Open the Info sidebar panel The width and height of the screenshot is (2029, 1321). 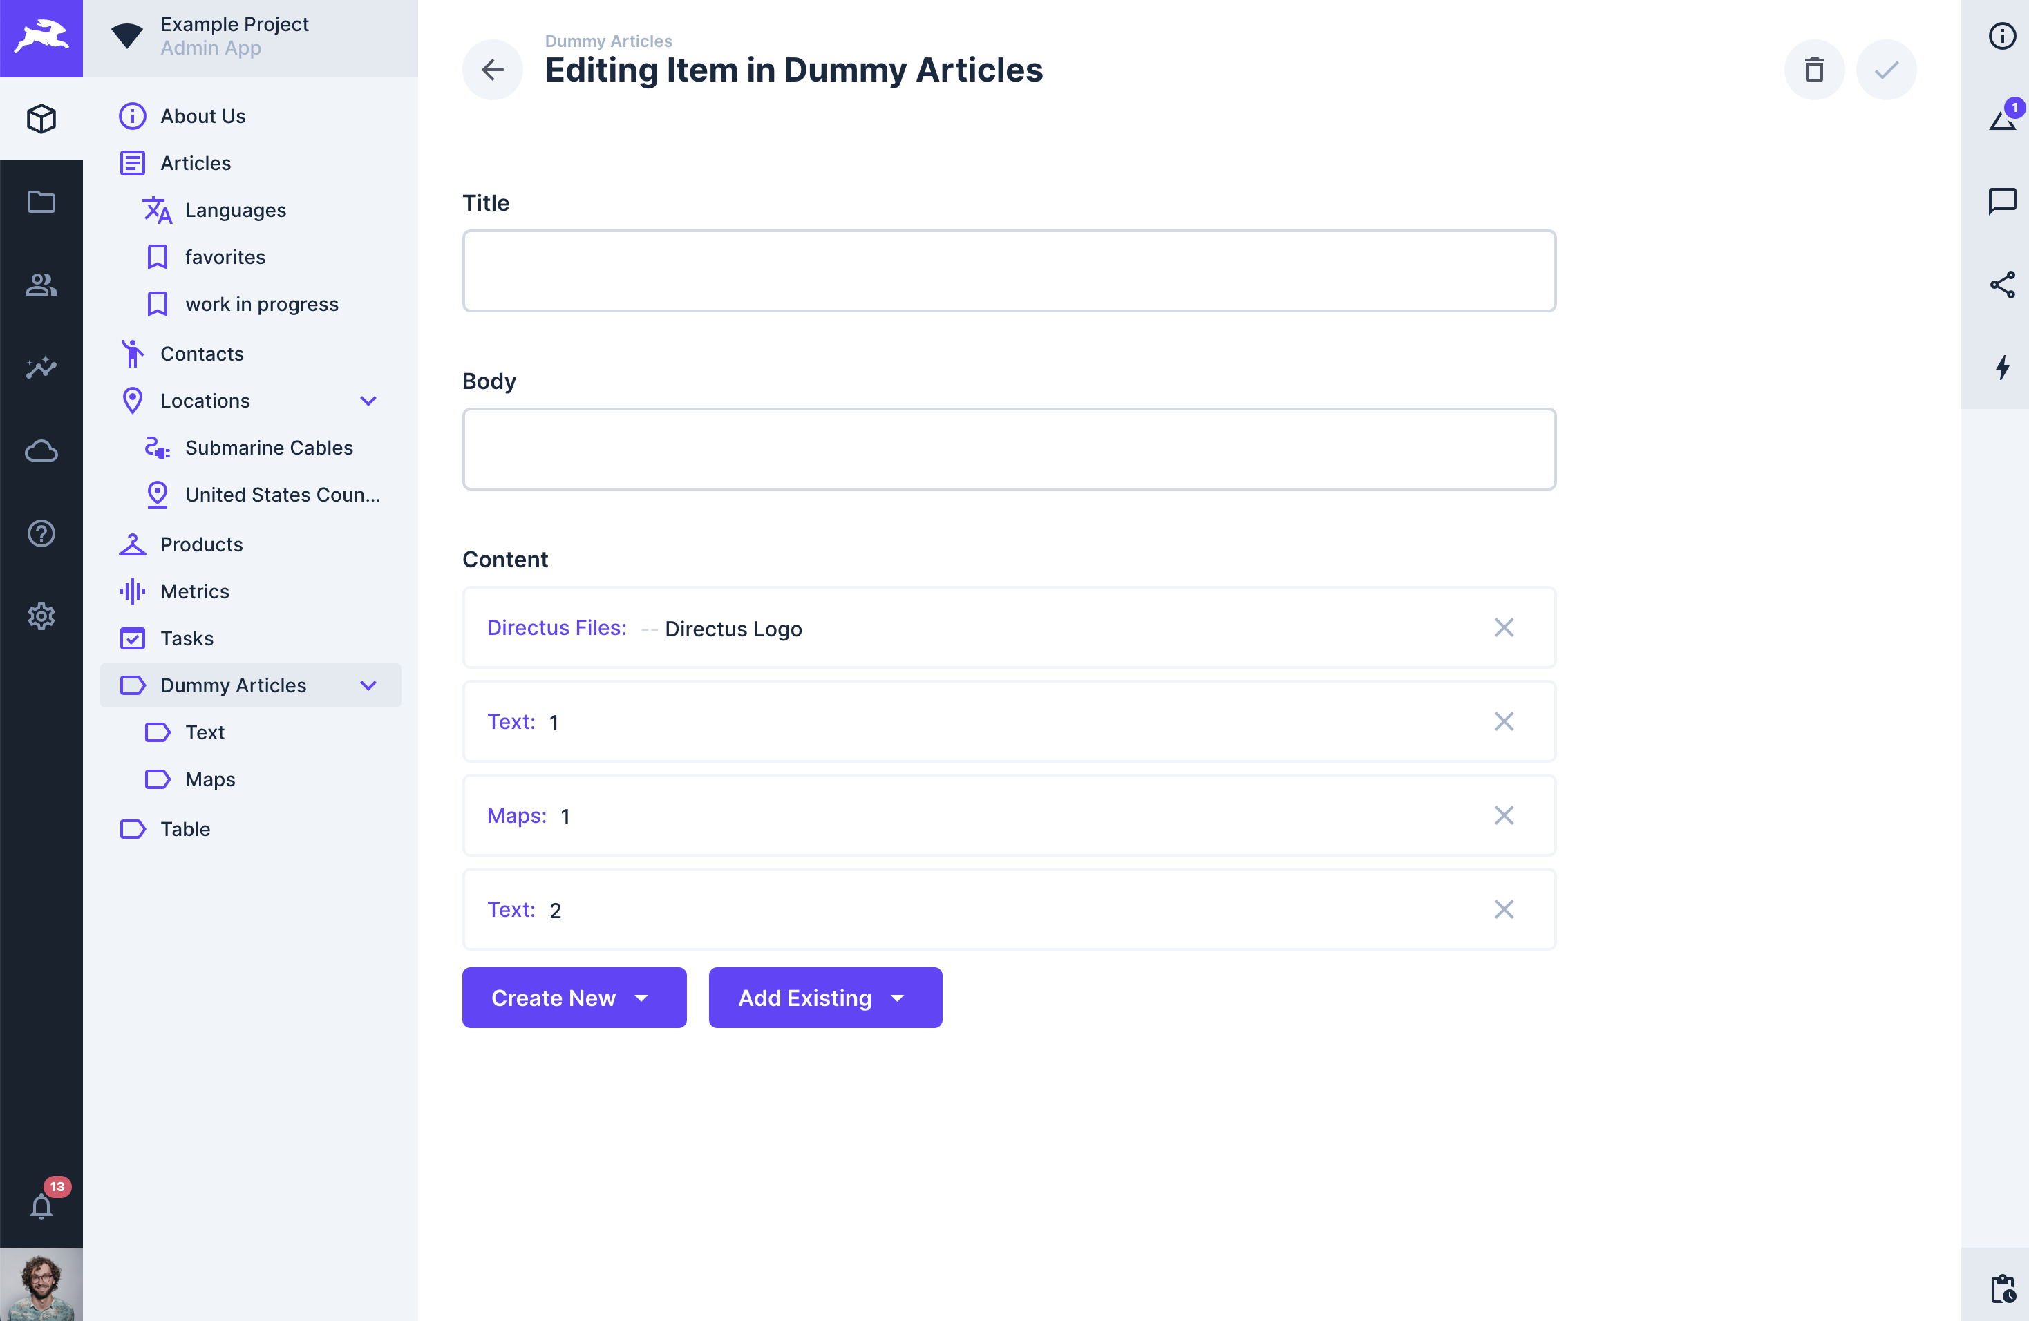(x=2003, y=36)
